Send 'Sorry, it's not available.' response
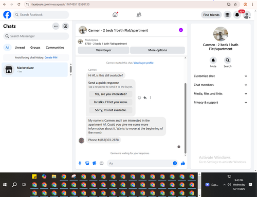257x197 pixels. [111, 110]
